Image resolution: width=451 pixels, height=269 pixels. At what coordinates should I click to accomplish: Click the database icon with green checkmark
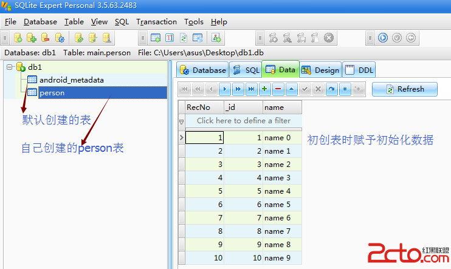(92, 38)
